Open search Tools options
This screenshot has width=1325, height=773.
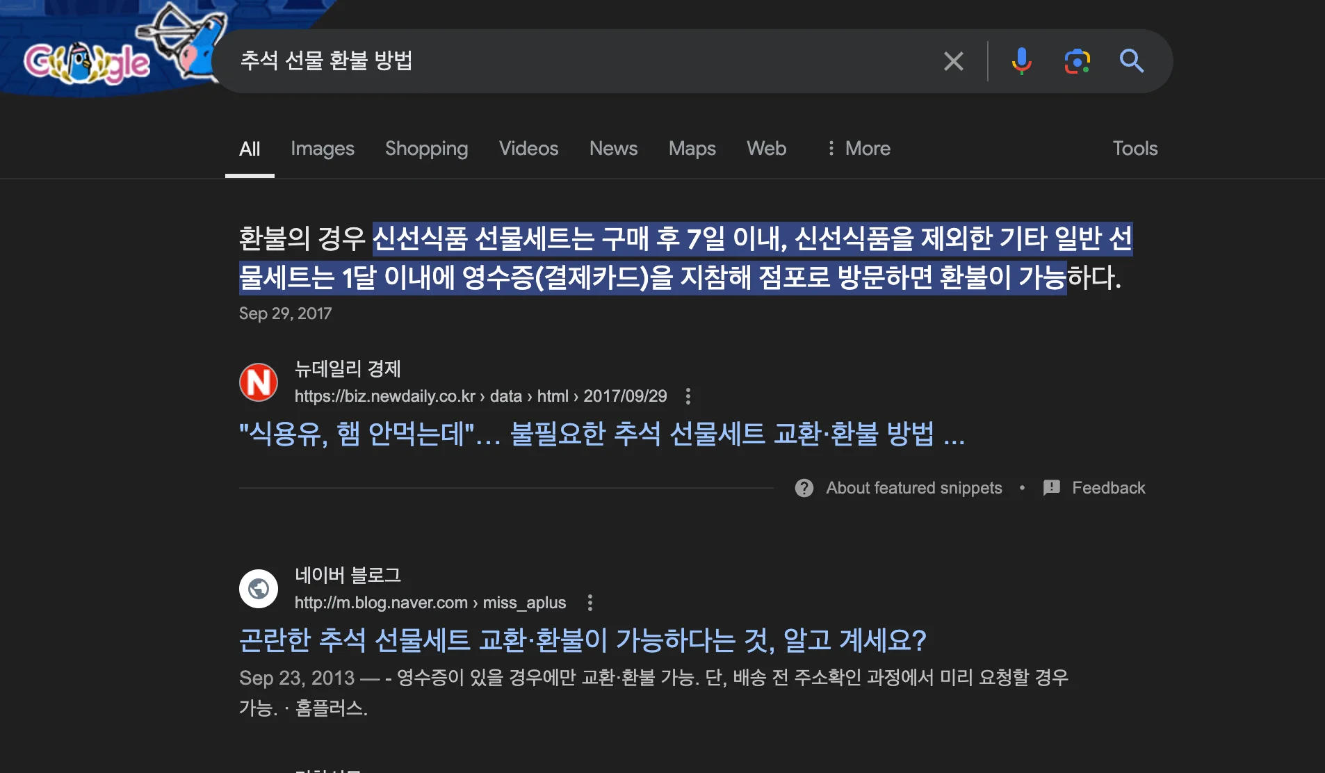click(x=1135, y=148)
